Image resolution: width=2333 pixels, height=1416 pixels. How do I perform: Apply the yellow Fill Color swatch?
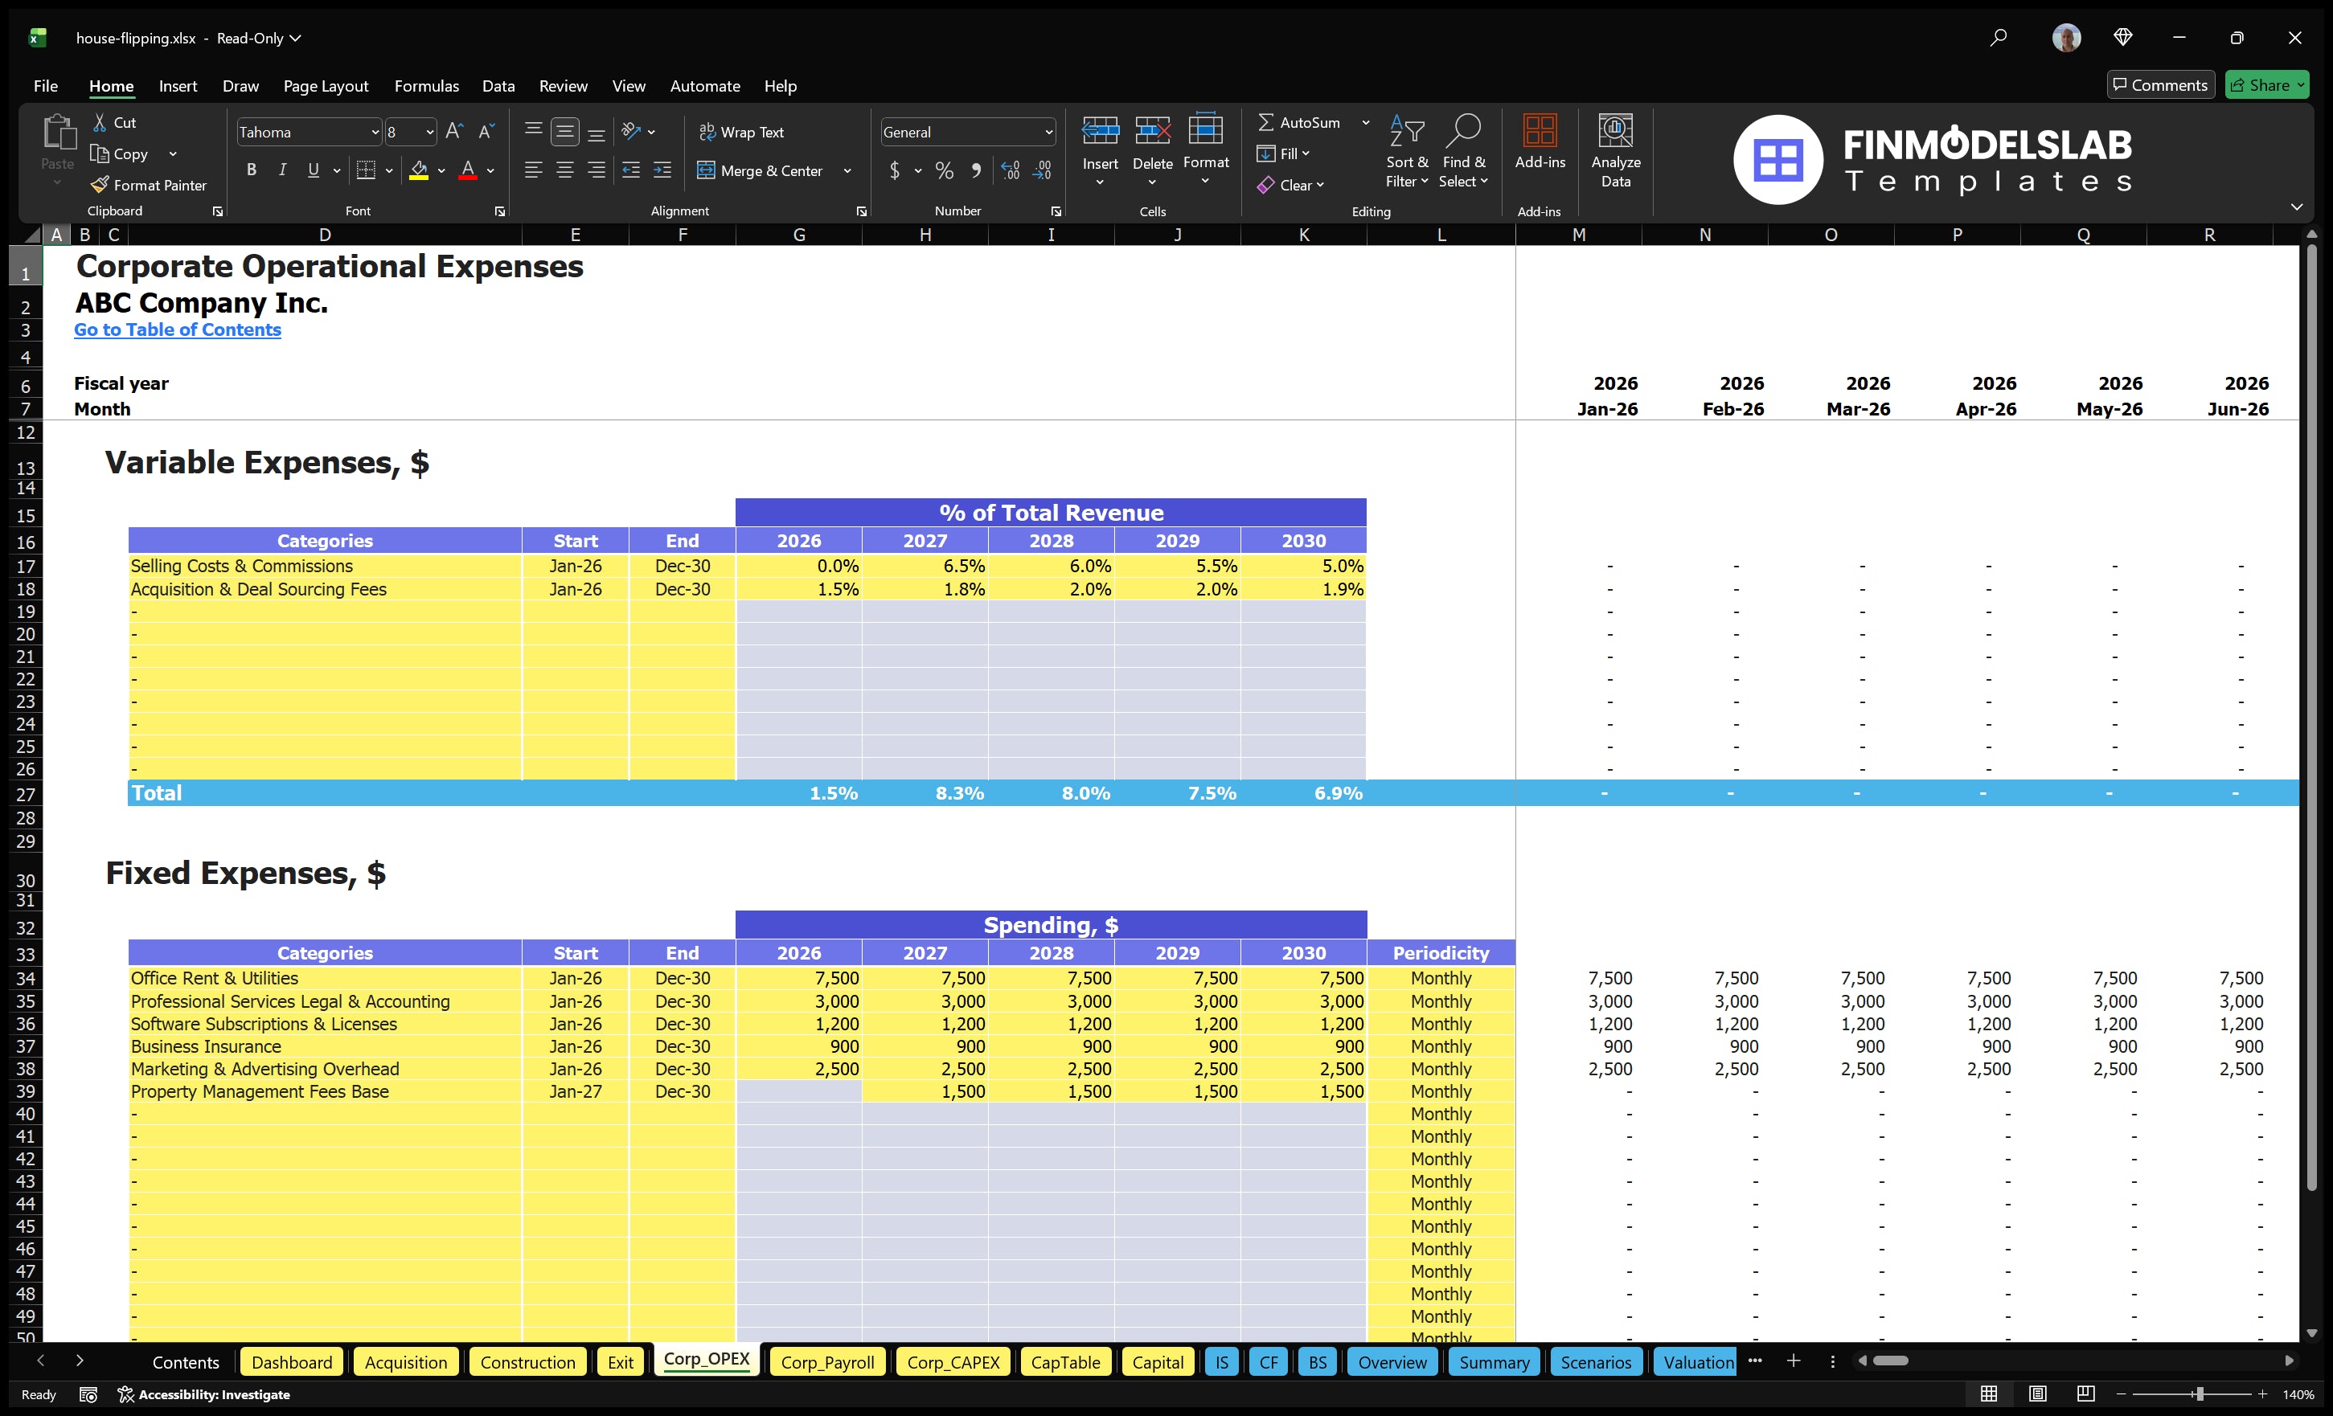[x=420, y=170]
